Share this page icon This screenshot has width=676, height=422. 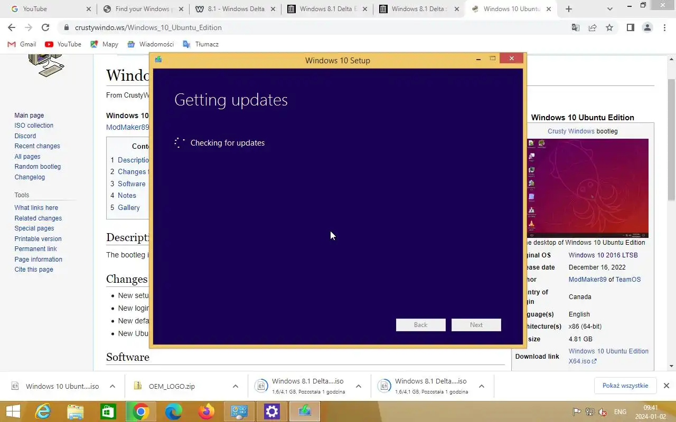593,27
